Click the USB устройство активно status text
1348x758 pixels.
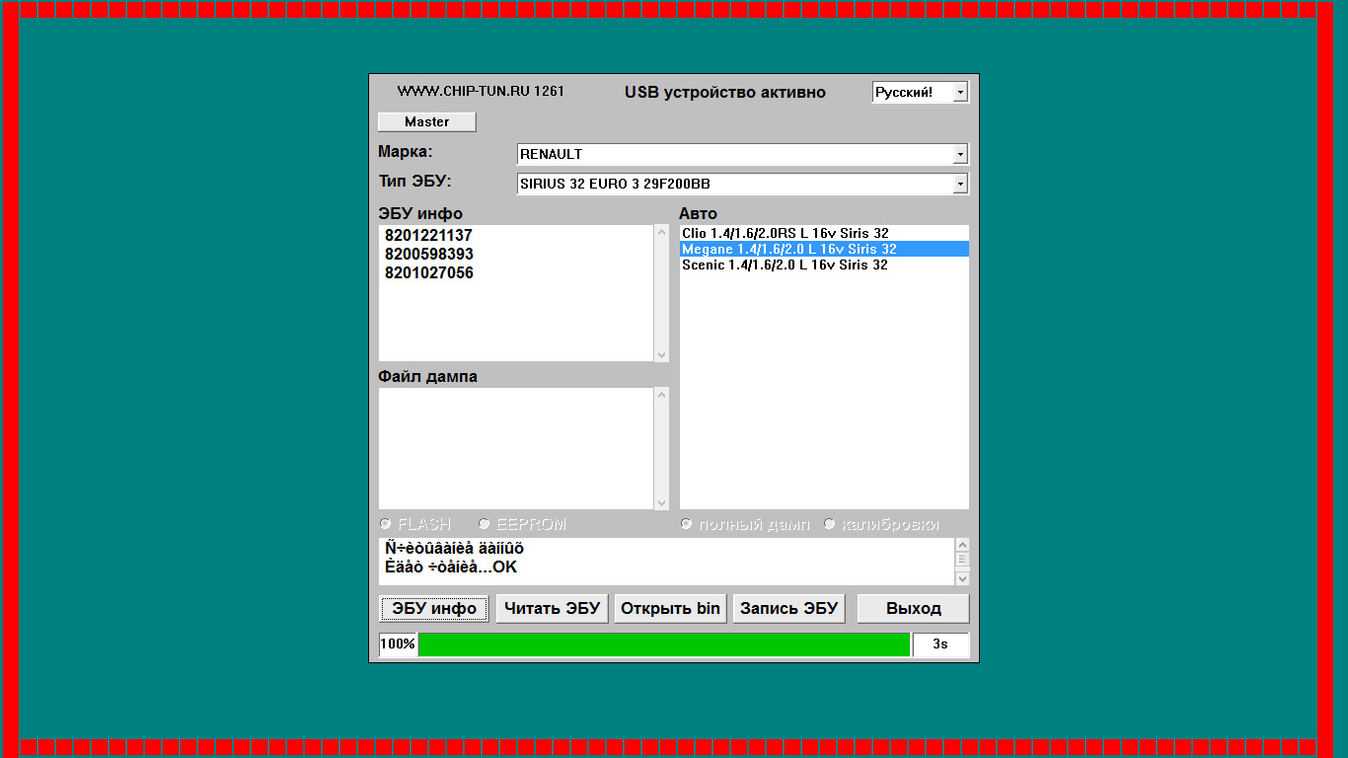coord(725,92)
